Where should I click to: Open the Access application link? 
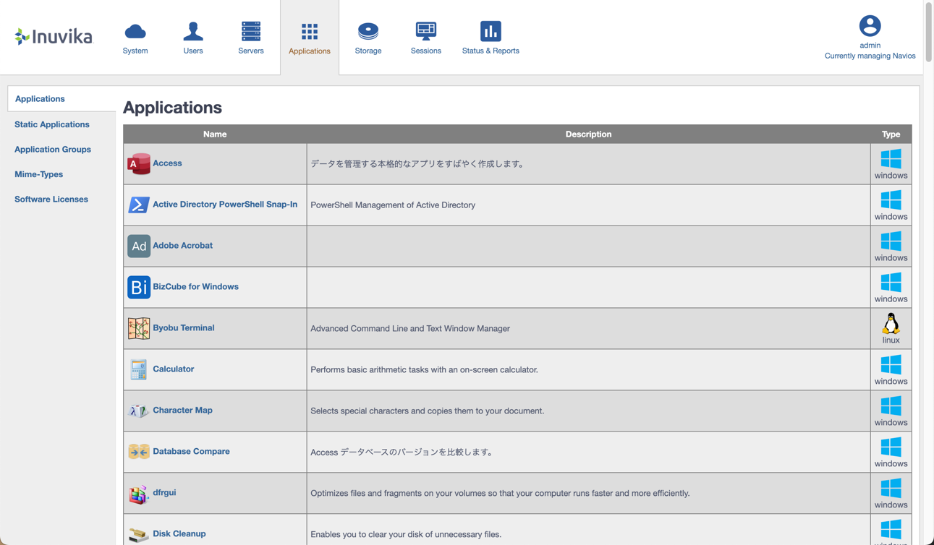(167, 163)
